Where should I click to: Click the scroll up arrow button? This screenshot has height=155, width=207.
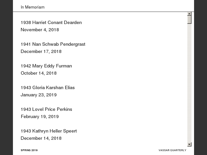click(189, 14)
